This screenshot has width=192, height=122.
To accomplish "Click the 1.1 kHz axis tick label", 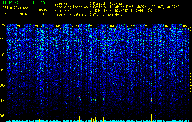I will (x=2, y=40).
